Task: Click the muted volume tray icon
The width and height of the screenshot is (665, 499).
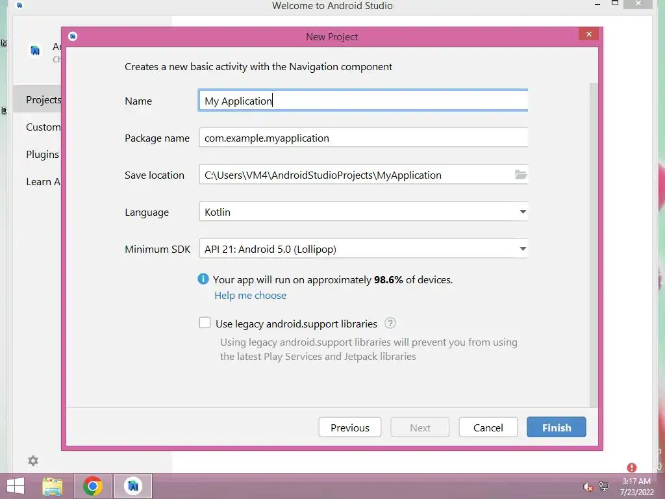Action: point(588,487)
